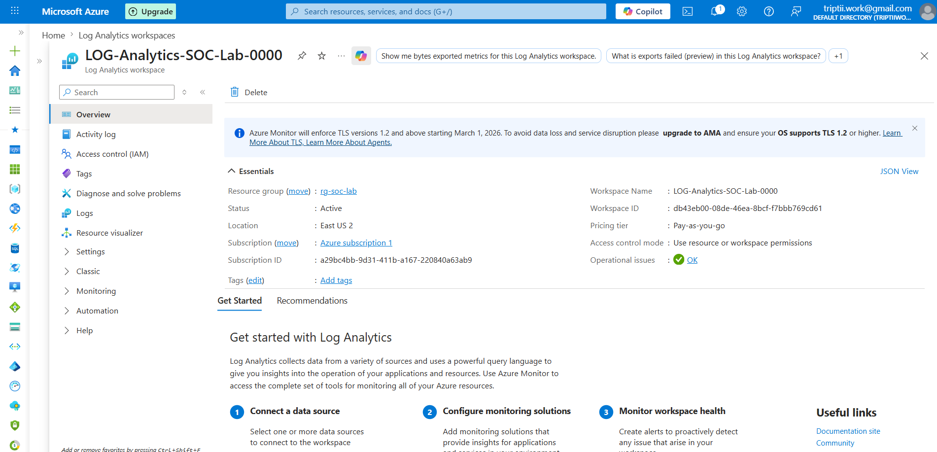The width and height of the screenshot is (937, 452).
Task: Collapse the Essentials section
Action: pos(251,171)
